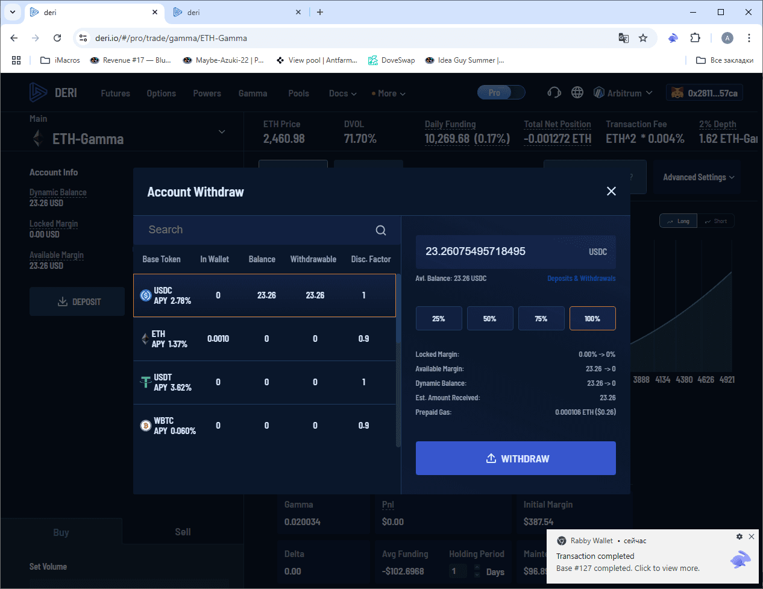Open the extensions puzzle icon
The image size is (763, 589).
695,38
